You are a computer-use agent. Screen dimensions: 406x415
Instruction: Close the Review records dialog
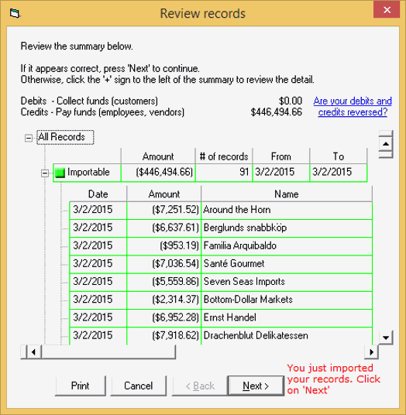387,10
